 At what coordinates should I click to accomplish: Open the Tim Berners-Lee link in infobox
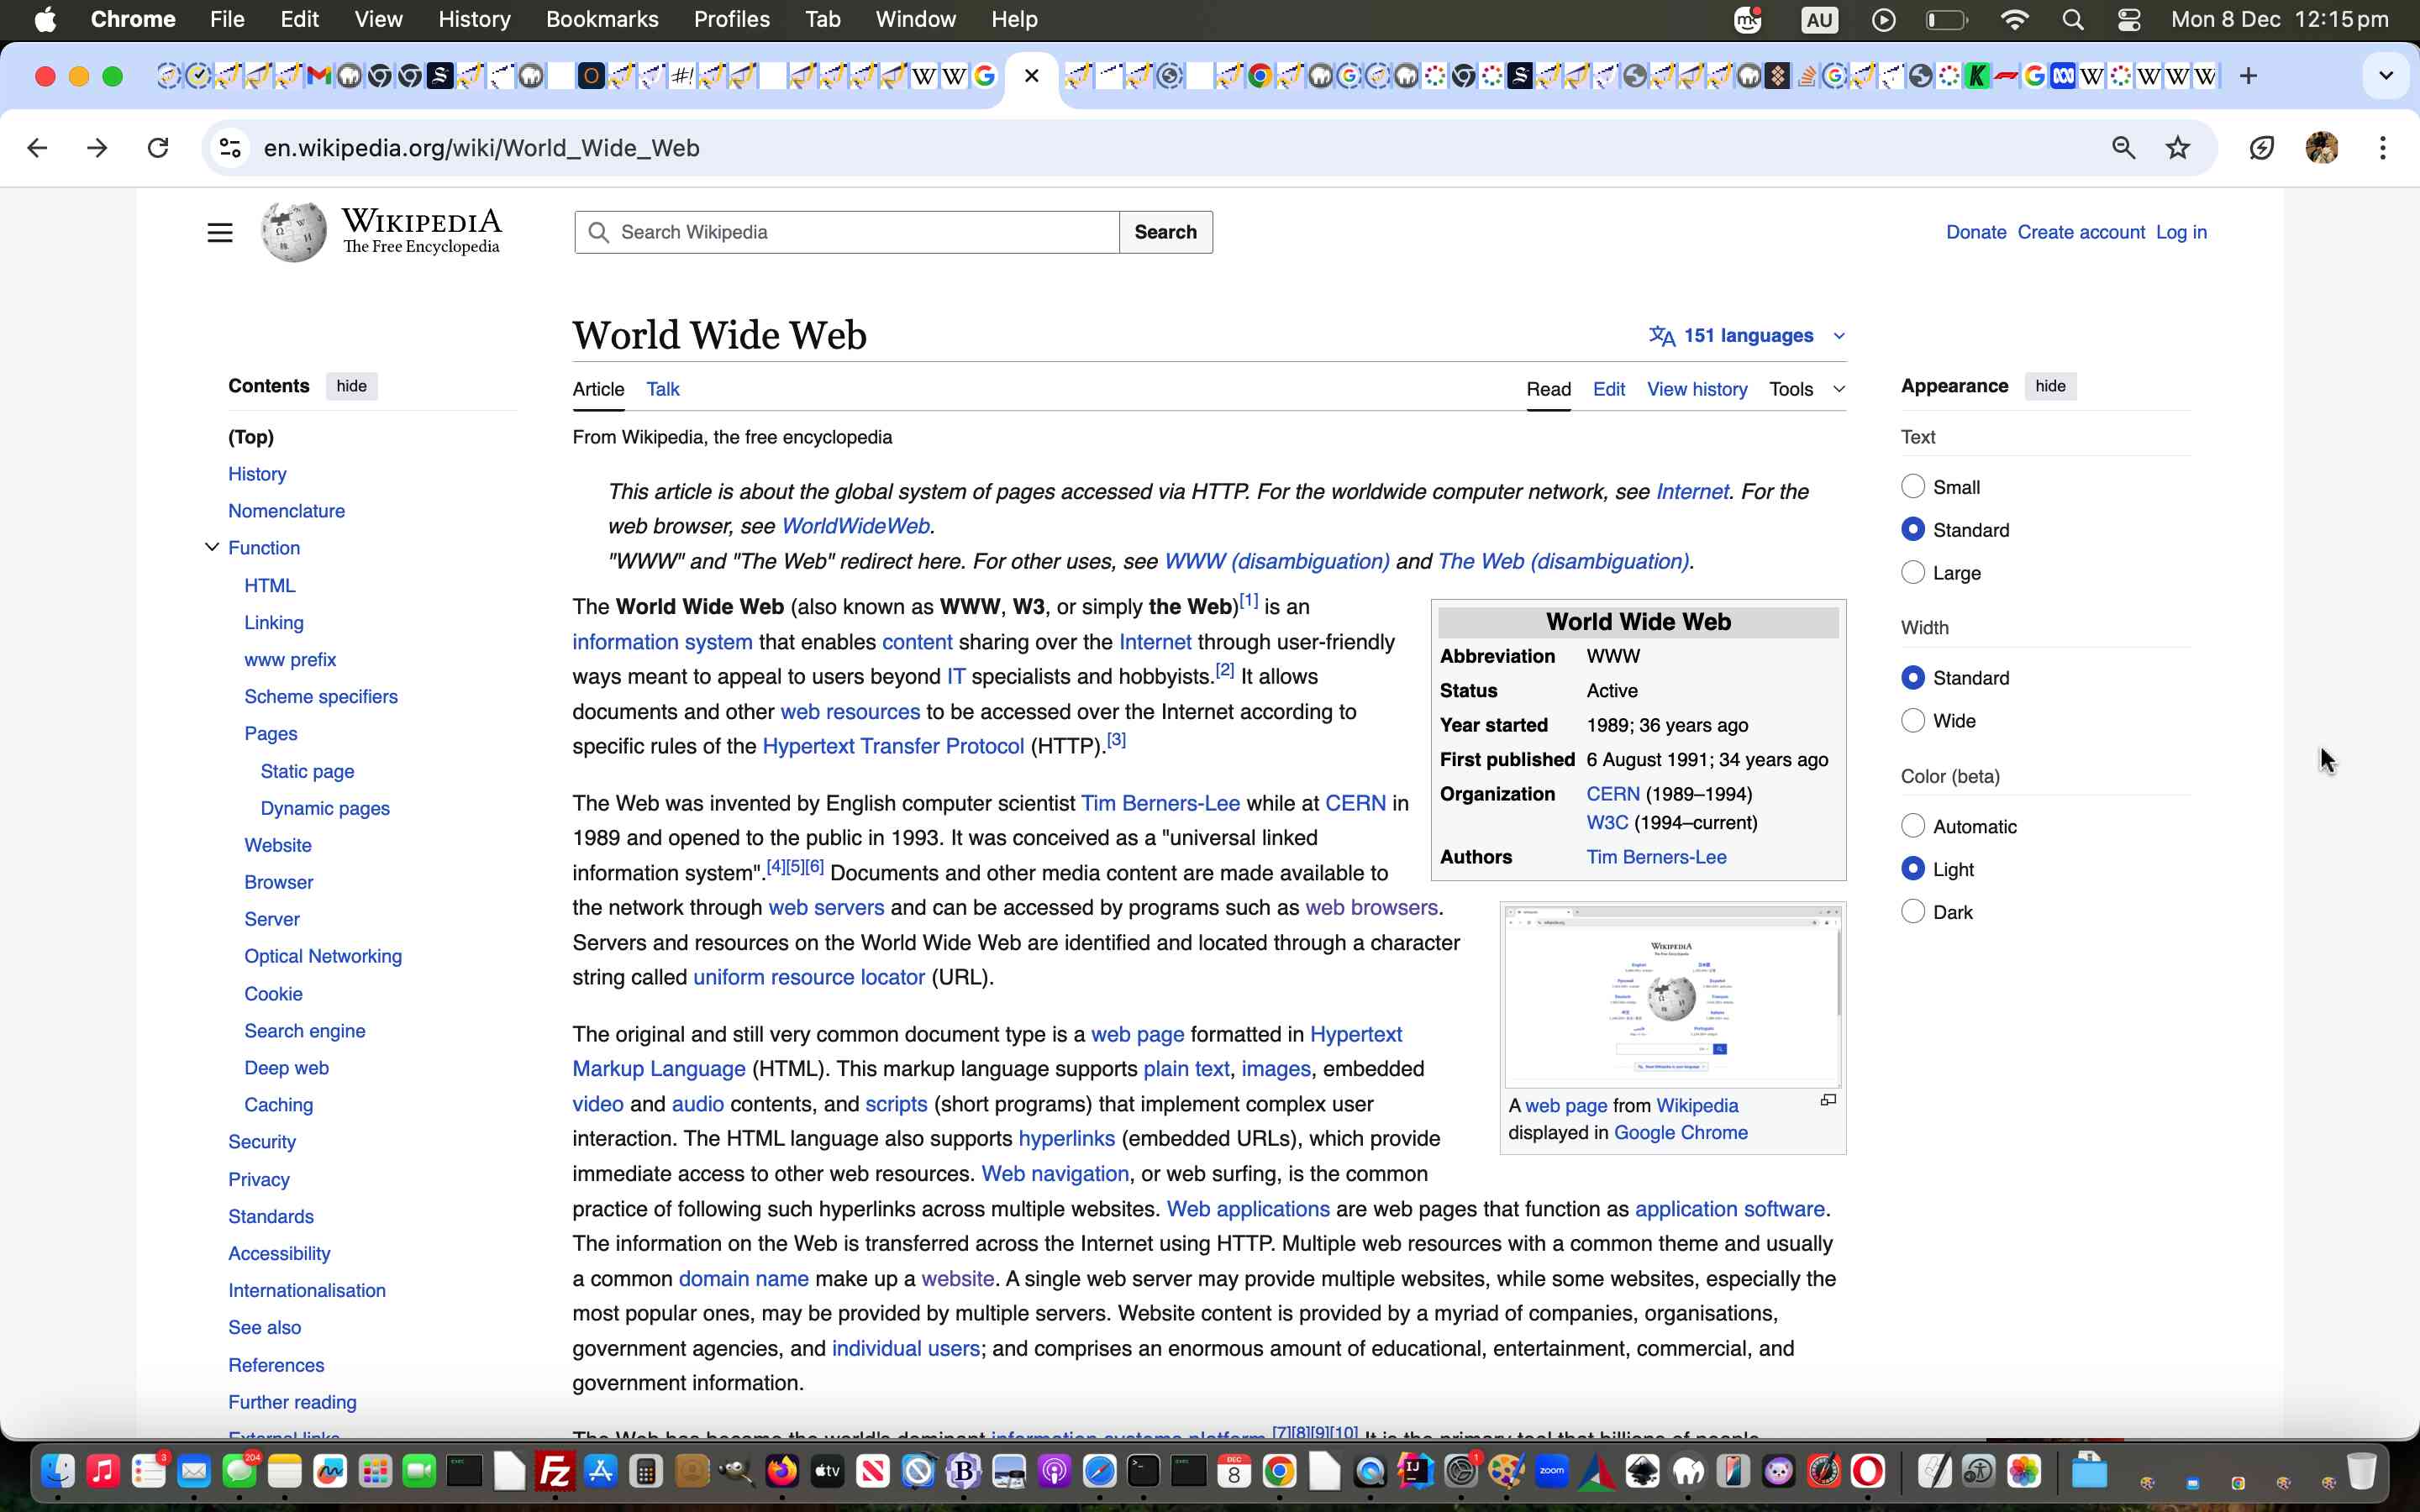tap(1655, 857)
